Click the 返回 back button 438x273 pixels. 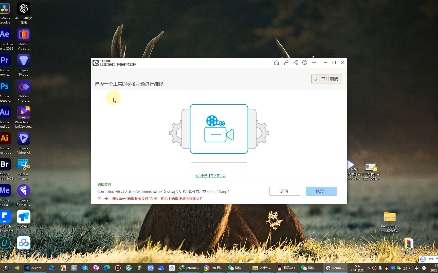(x=284, y=191)
